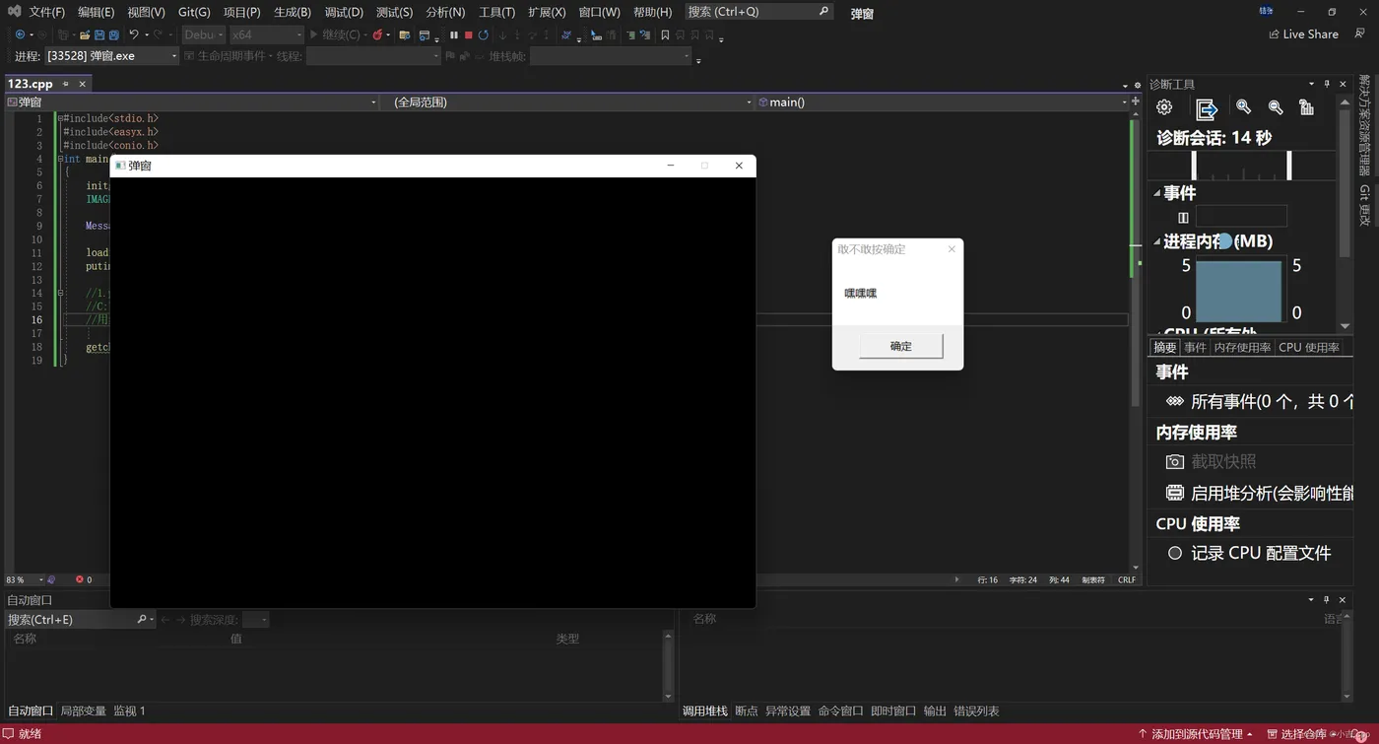Close the 敢不敢按确定 message box

click(x=952, y=249)
